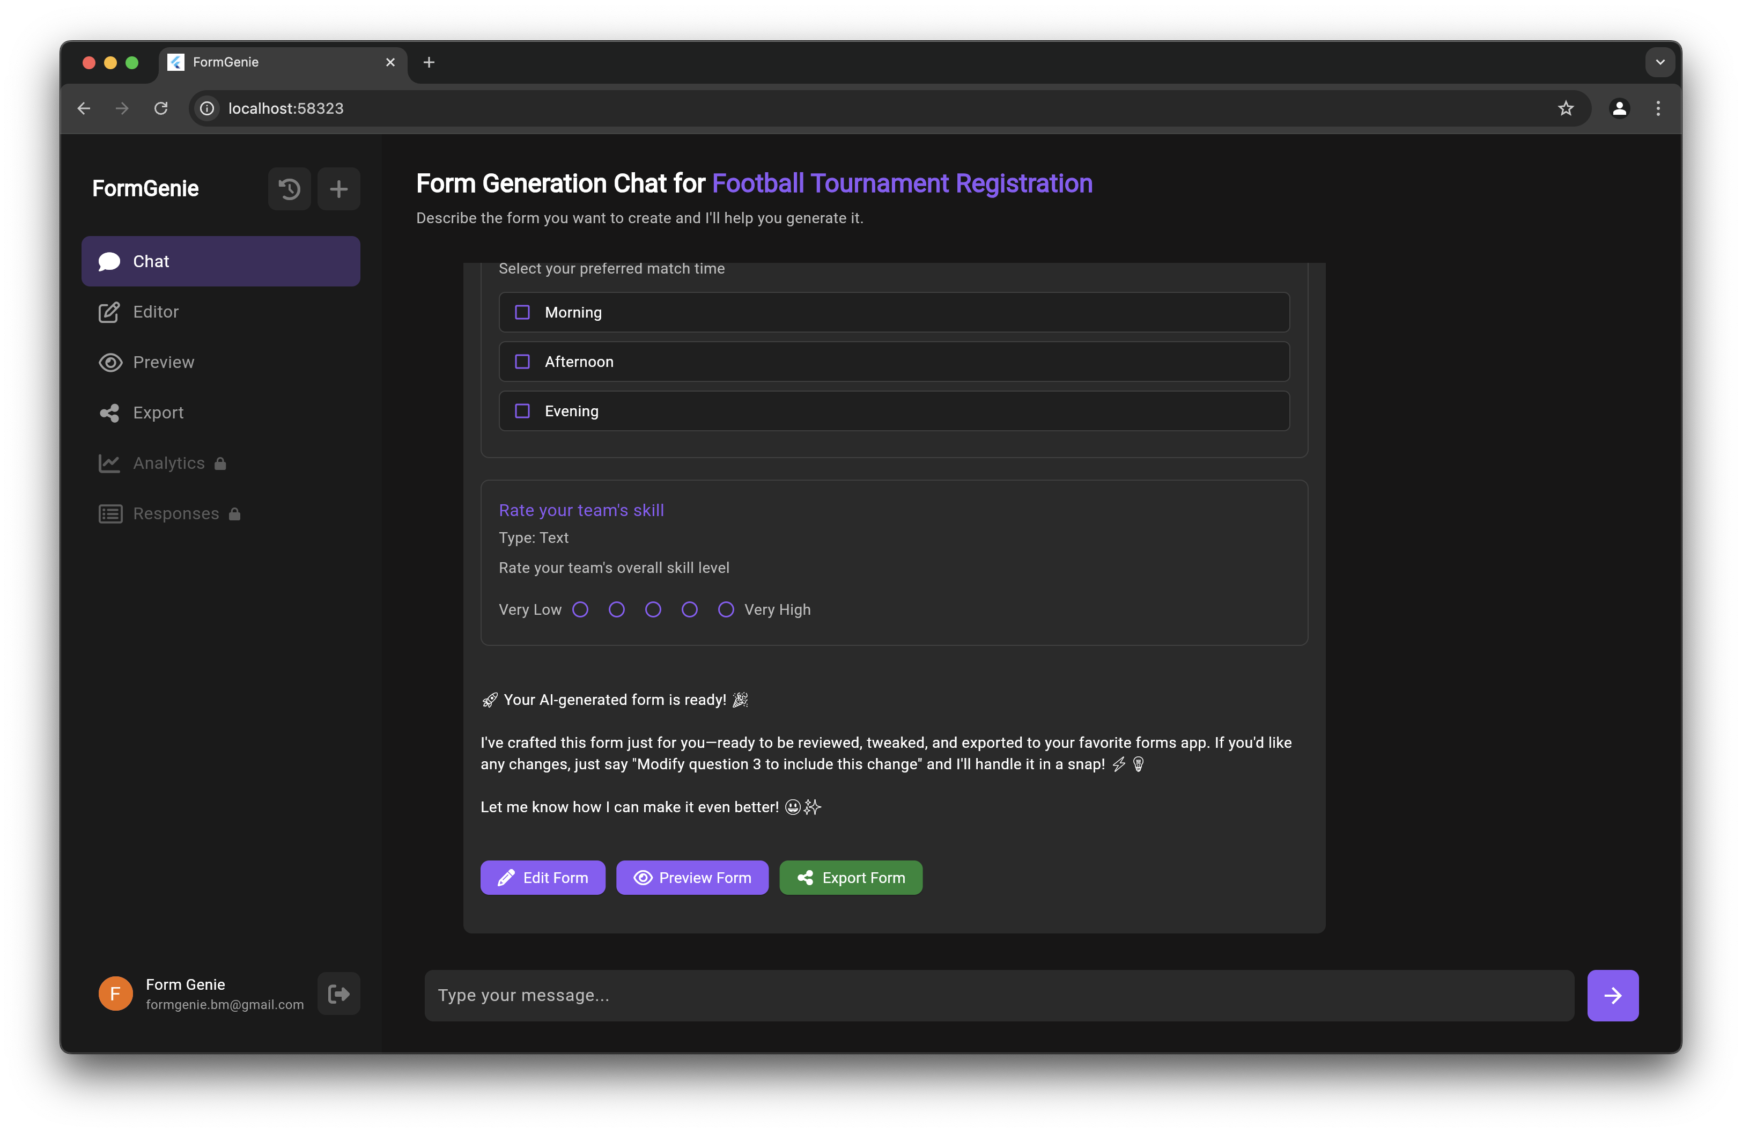The height and width of the screenshot is (1133, 1742).
Task: Bookmark page with the star icon
Action: tap(1565, 108)
